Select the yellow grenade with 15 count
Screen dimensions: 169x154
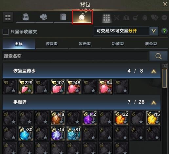click(x=153, y=118)
